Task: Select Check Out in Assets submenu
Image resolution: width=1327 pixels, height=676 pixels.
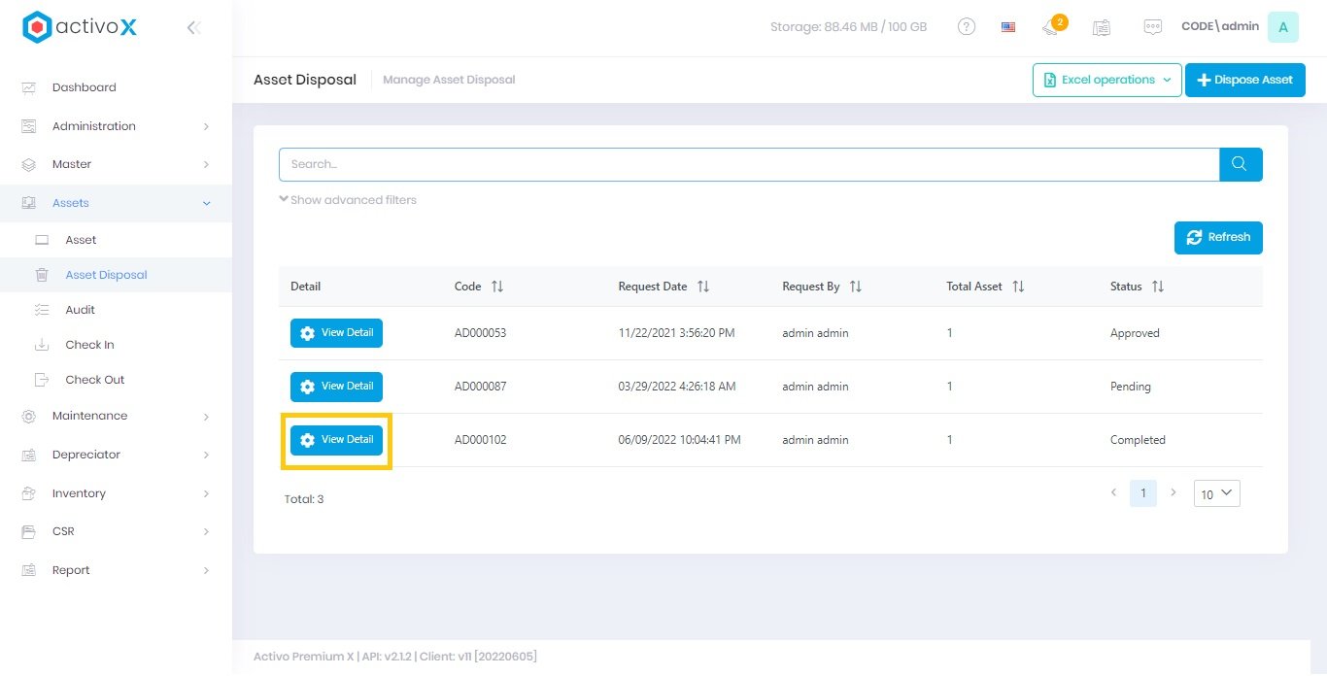Action: pos(94,380)
